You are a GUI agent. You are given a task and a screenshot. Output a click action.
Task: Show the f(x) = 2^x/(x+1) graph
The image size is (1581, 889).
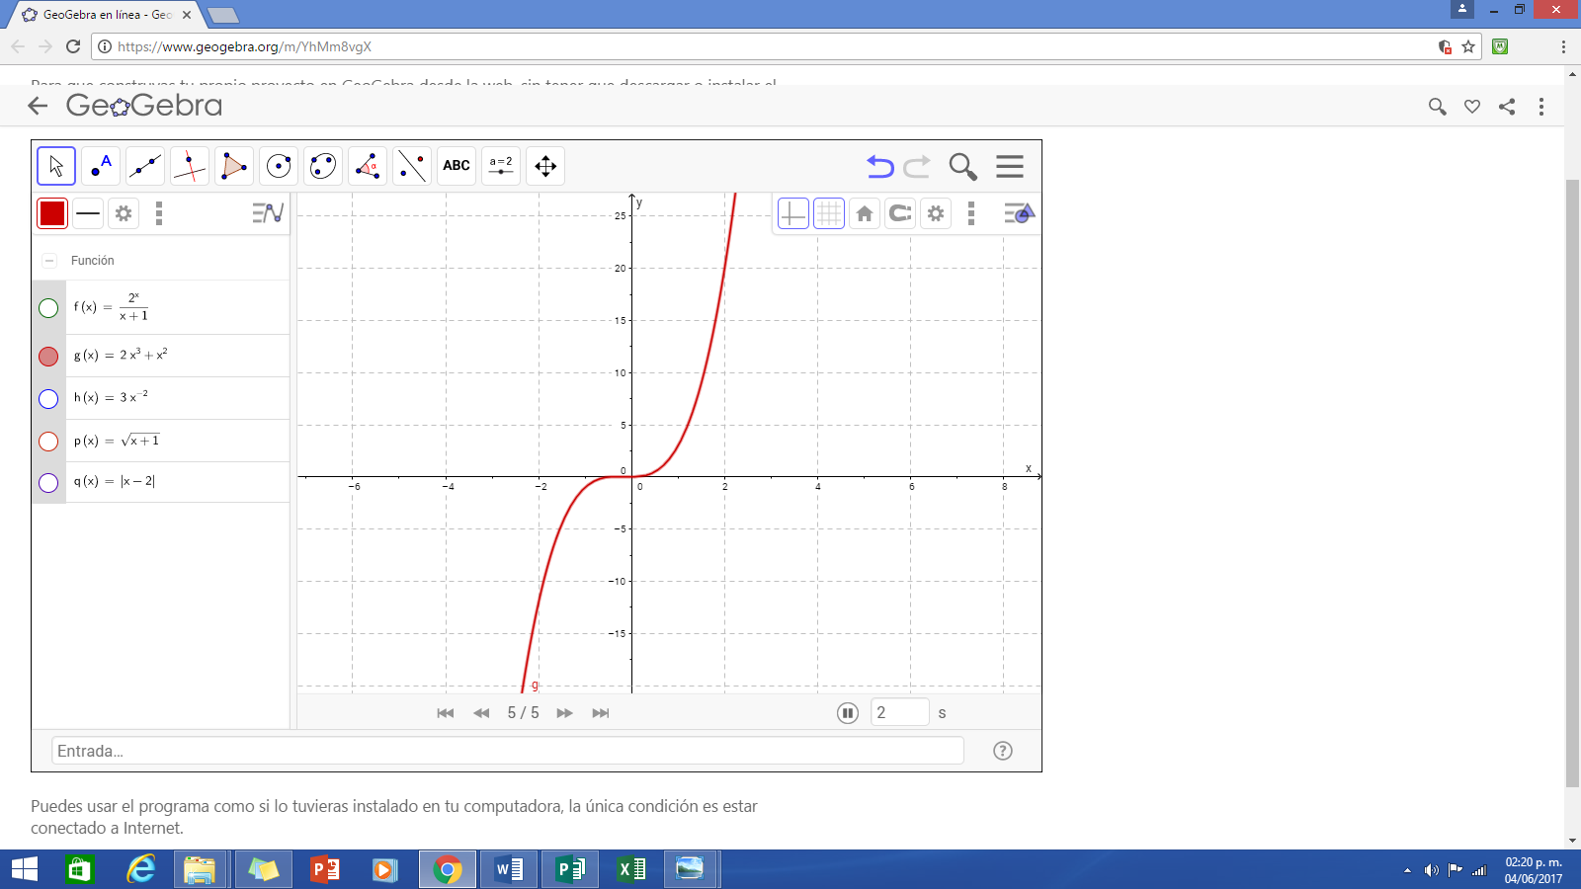[x=47, y=307]
